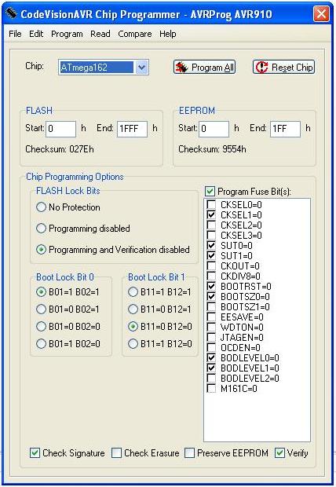Open the File menu
Viewport: 336px width, 487px height.
pyautogui.click(x=15, y=34)
